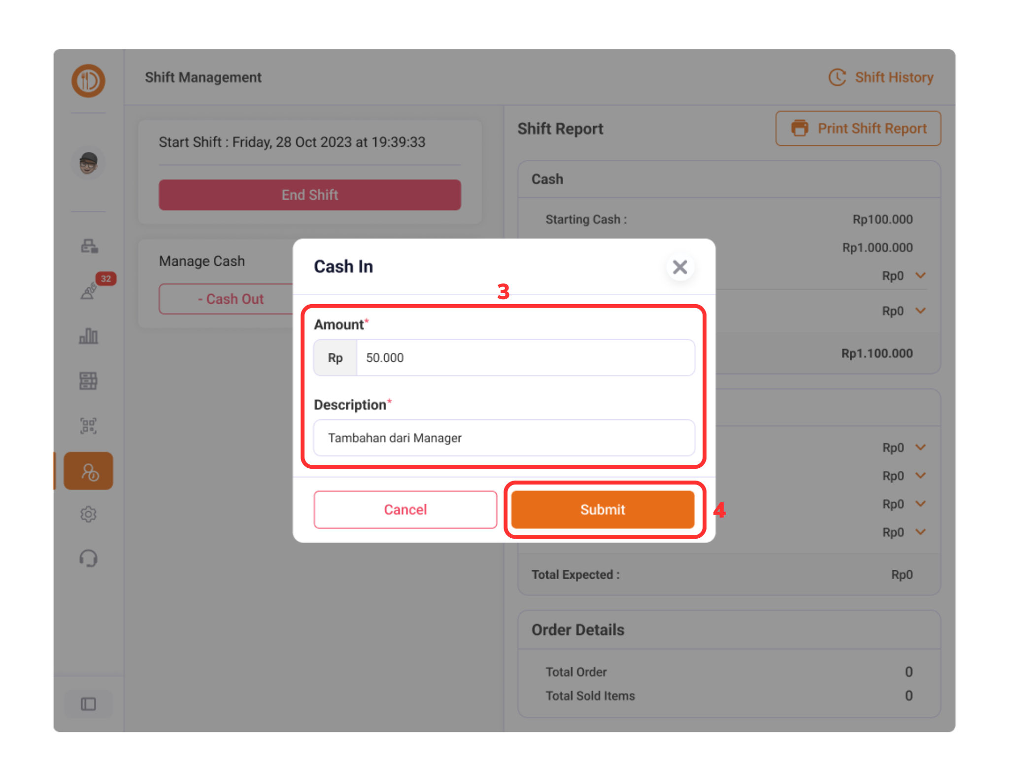Open orders icon with 32 badge
The width and height of the screenshot is (1009, 764).
(x=89, y=291)
